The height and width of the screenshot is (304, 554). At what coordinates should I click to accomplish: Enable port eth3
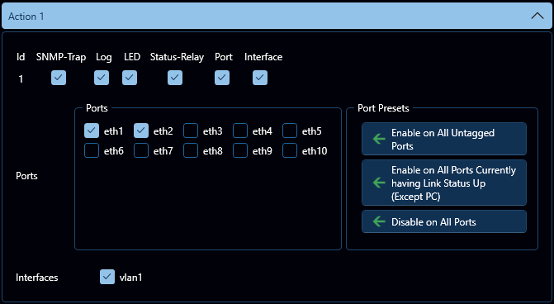(191, 131)
